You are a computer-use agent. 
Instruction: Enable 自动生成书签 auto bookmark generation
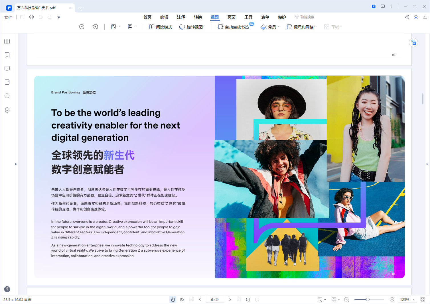coord(234,27)
